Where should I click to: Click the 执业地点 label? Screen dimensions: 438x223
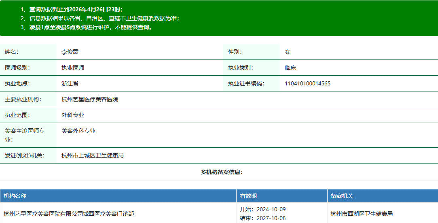17,83
